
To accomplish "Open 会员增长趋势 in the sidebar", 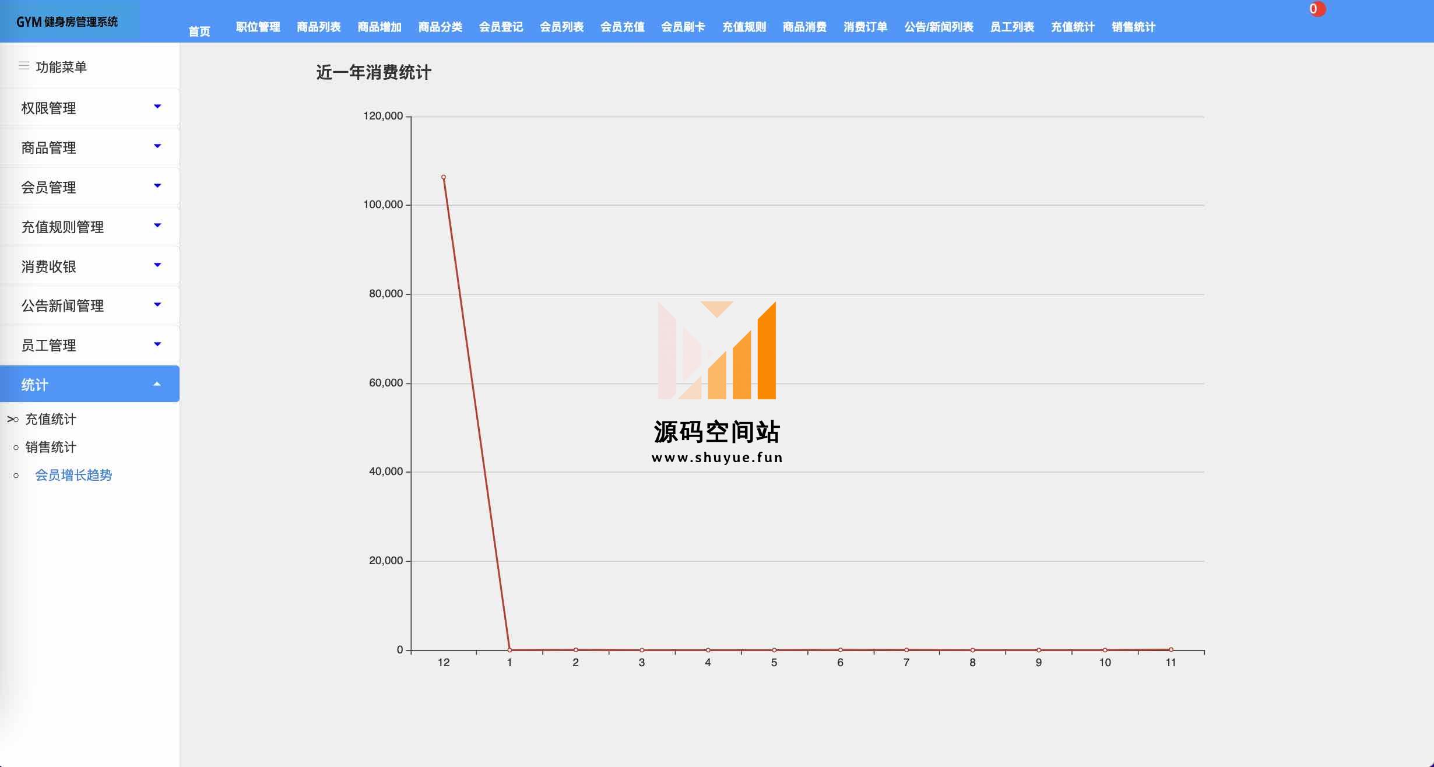I will [x=73, y=475].
